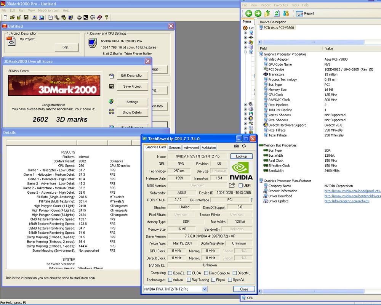
Task: Click the floppy disk Save icon in 3DMark toolbar
Action: [26, 17]
